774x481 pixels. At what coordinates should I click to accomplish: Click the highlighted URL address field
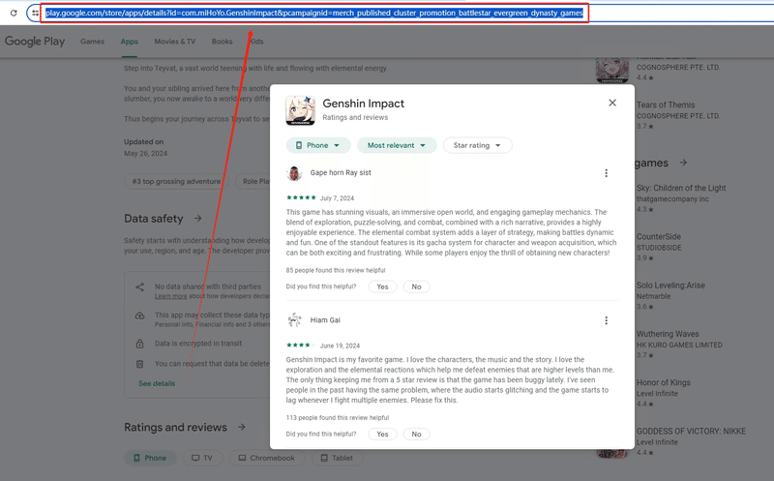pyautogui.click(x=313, y=13)
